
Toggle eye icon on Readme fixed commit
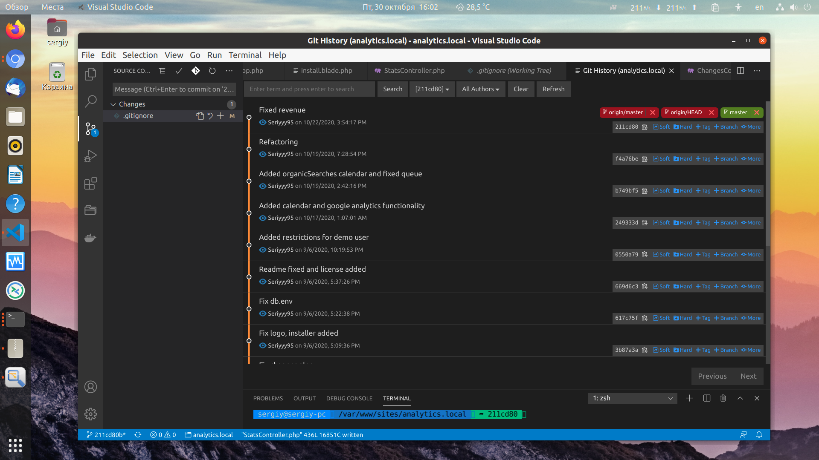[263, 282]
